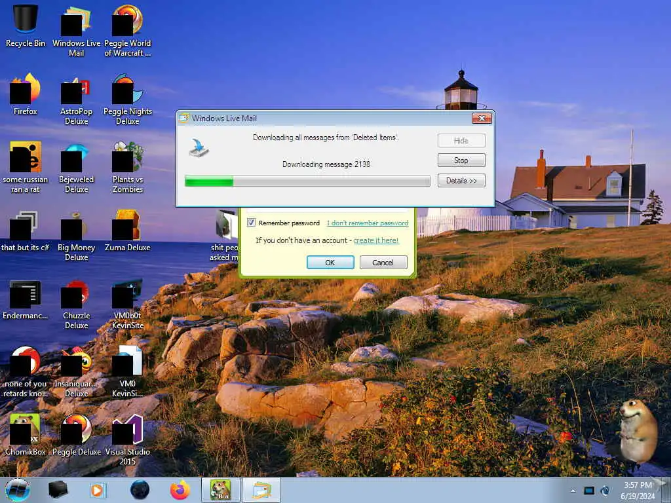Click the download progress bar
This screenshot has height=503, width=671.
(x=307, y=181)
